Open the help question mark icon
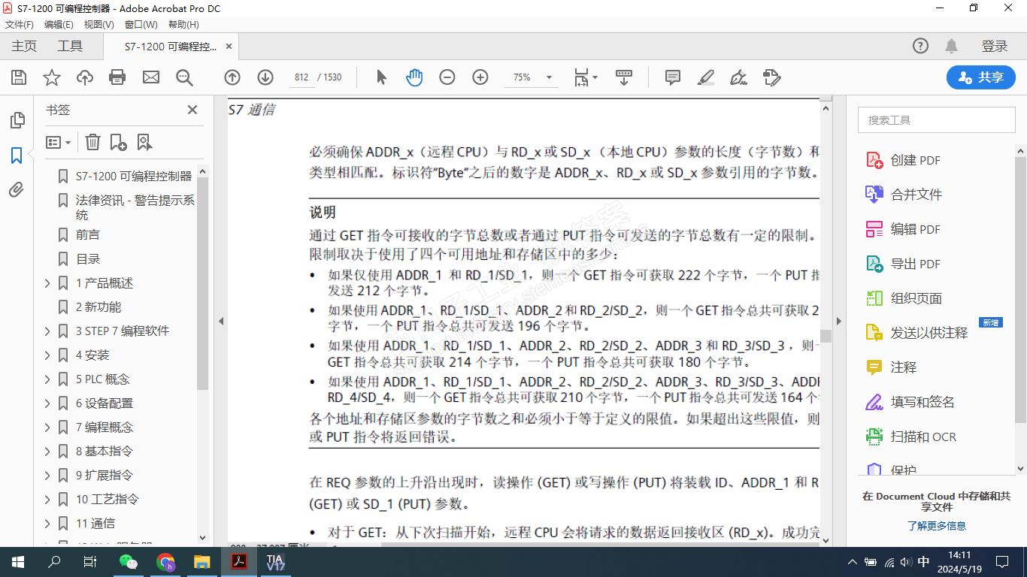The image size is (1027, 577). coord(920,46)
